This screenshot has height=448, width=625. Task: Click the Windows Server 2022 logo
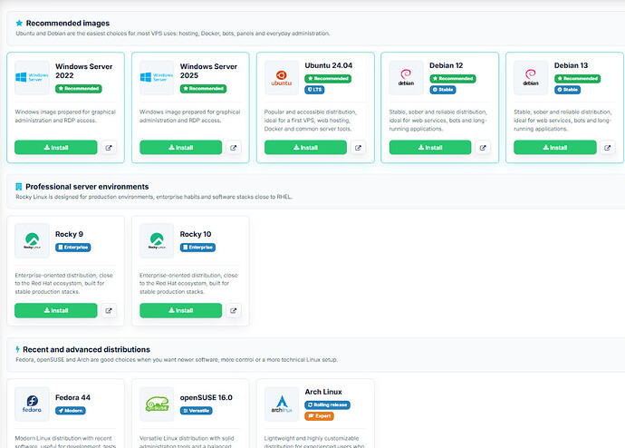tap(32, 77)
